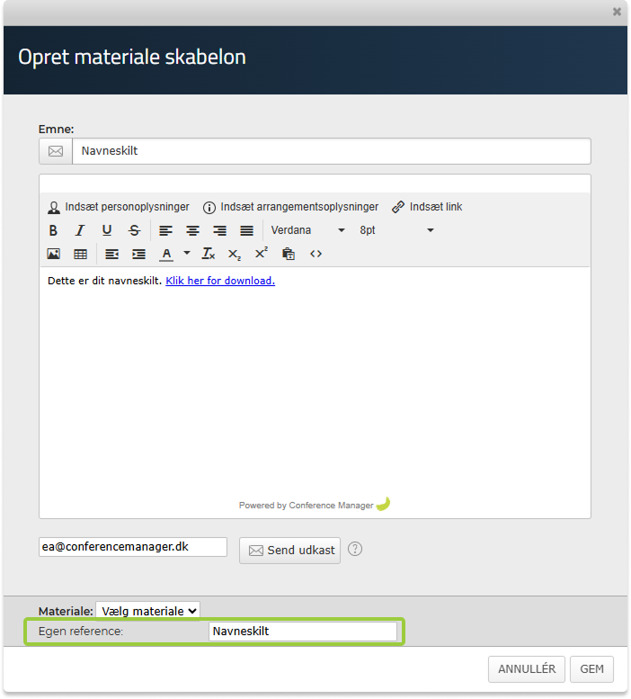Open source code view
Image resolution: width=631 pixels, height=699 pixels.
[315, 254]
